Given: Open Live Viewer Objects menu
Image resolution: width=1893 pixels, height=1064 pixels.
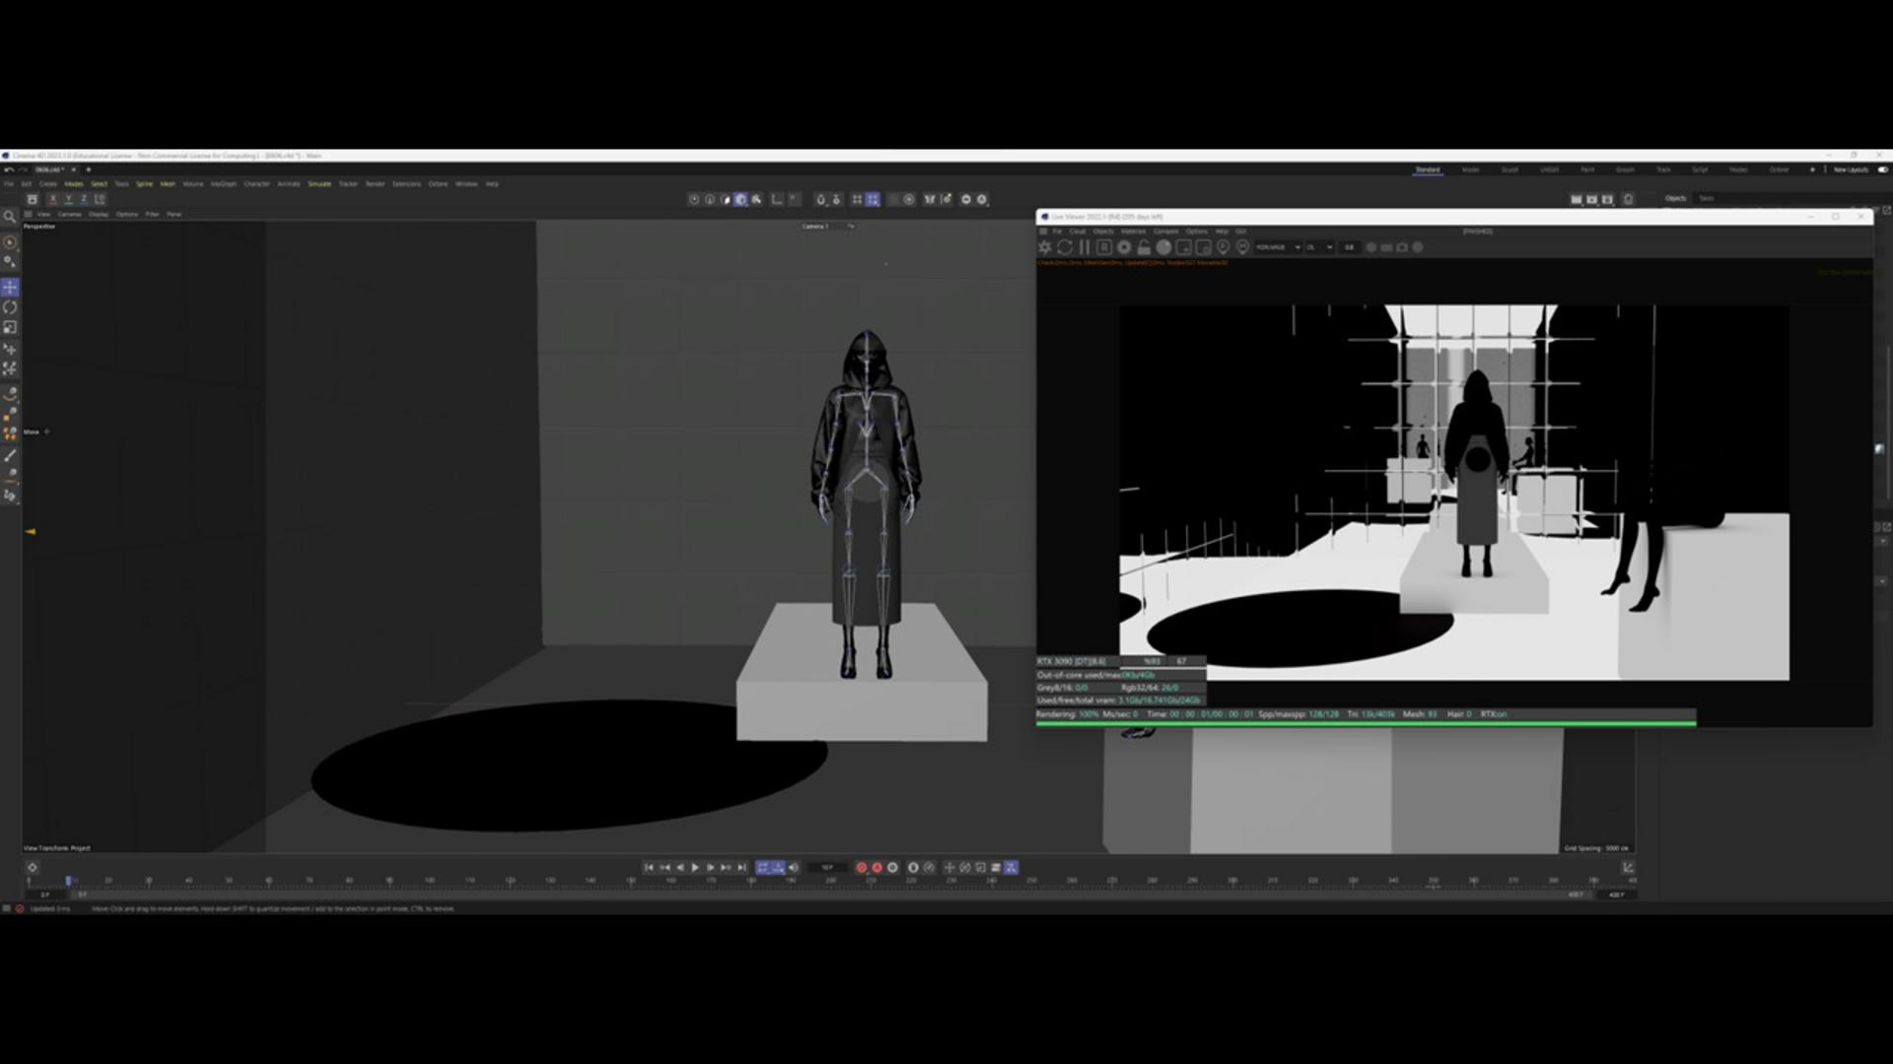Looking at the screenshot, I should [1102, 232].
